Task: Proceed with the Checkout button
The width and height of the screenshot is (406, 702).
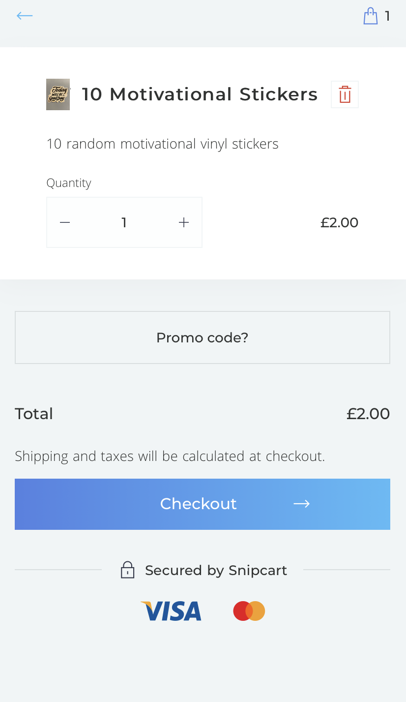Action: click(203, 504)
